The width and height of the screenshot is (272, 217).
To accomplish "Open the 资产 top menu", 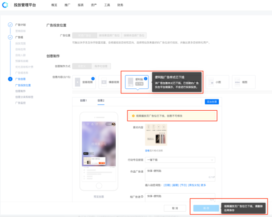I will [x=94, y=5].
